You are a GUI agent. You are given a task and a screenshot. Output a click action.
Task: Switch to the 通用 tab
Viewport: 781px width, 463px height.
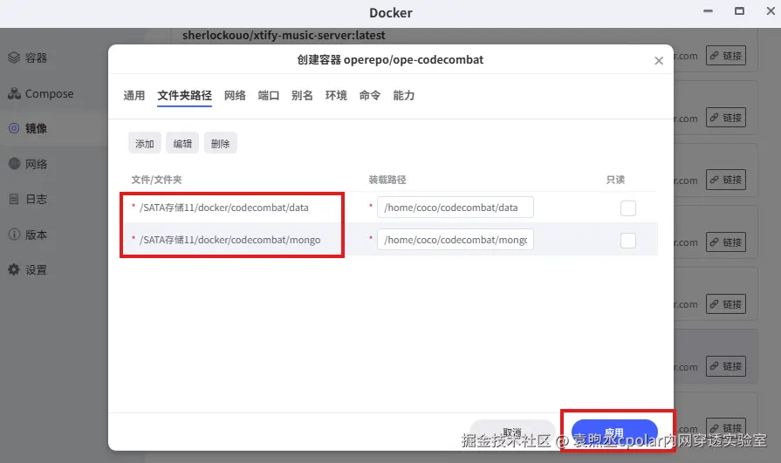pos(134,95)
